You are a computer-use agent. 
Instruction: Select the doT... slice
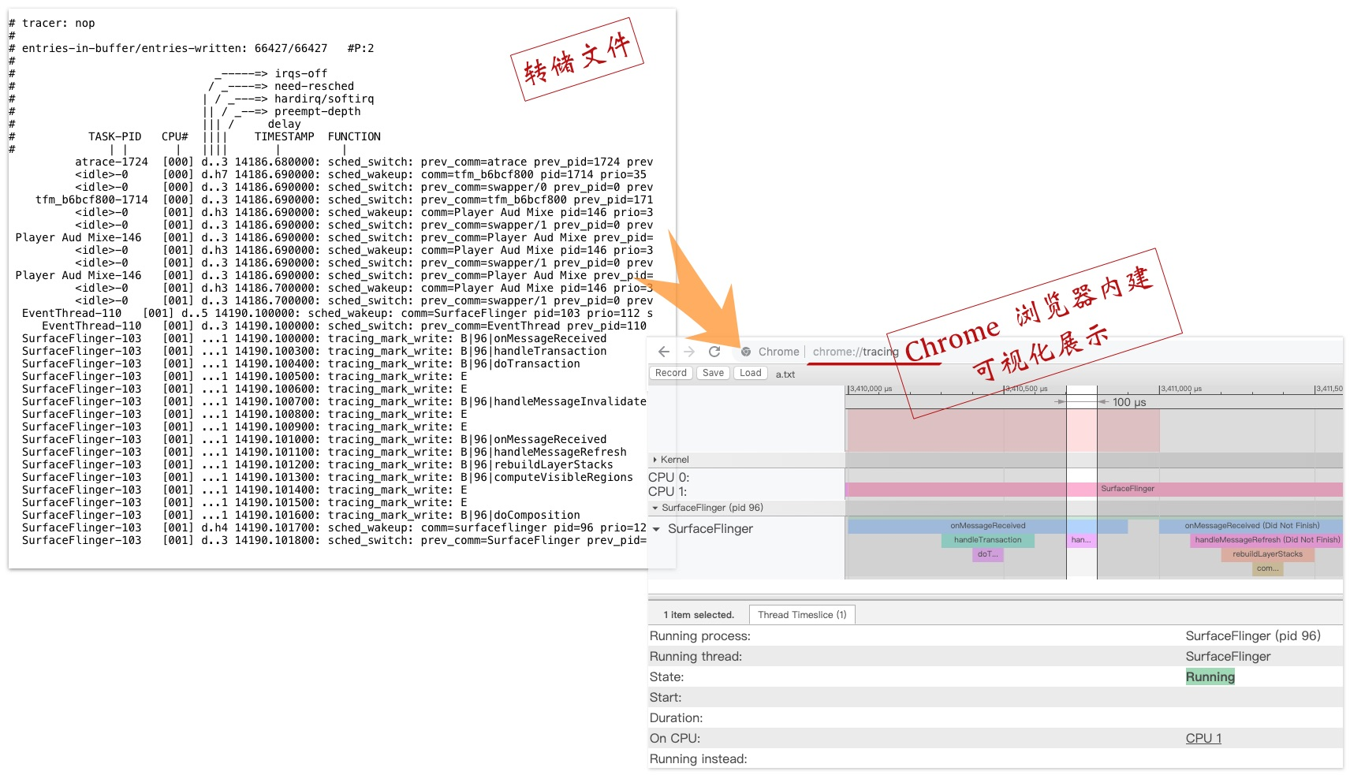988,554
